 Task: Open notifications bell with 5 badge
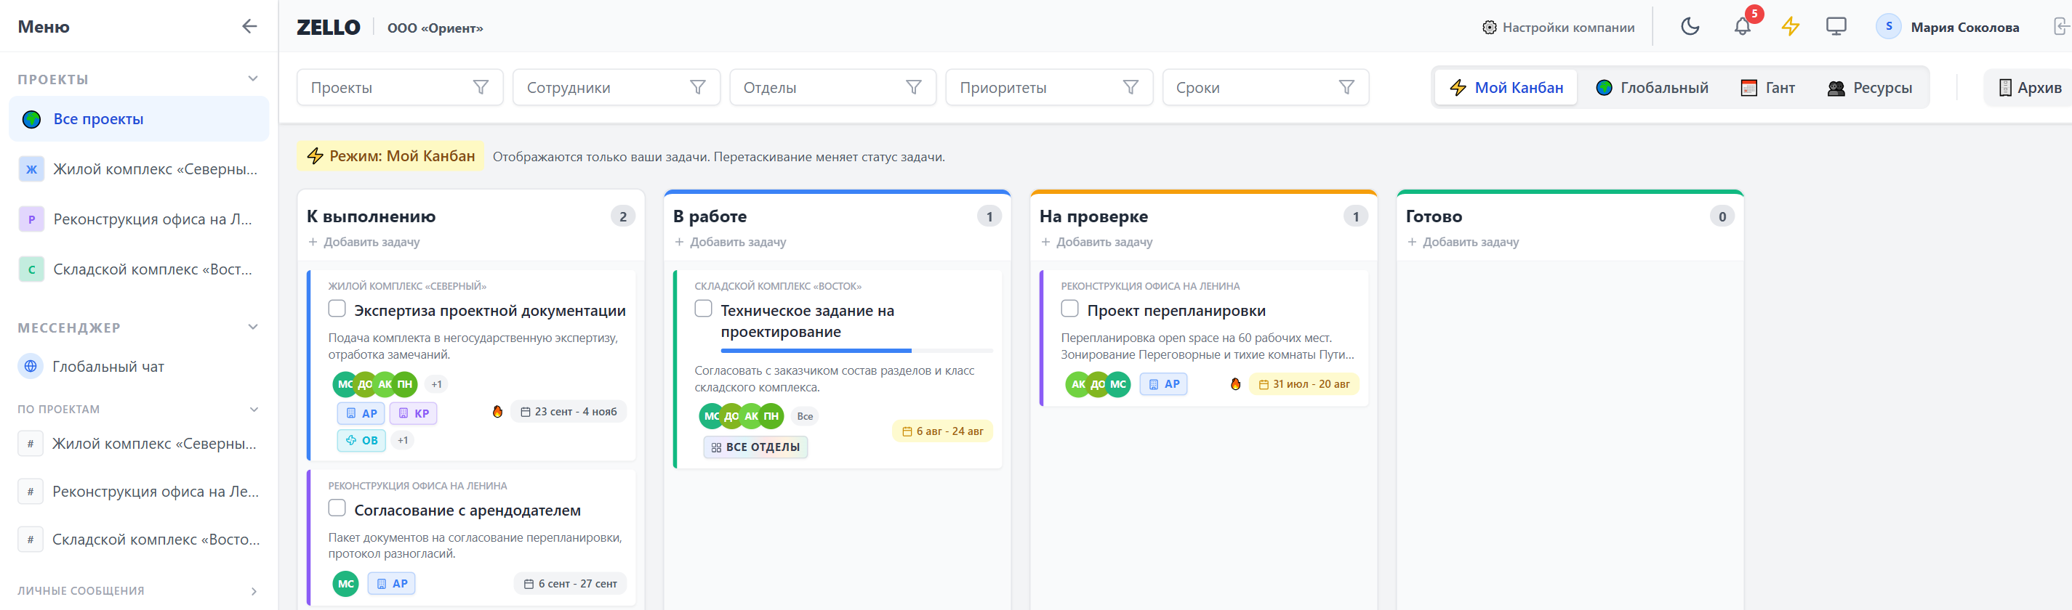[x=1742, y=27]
